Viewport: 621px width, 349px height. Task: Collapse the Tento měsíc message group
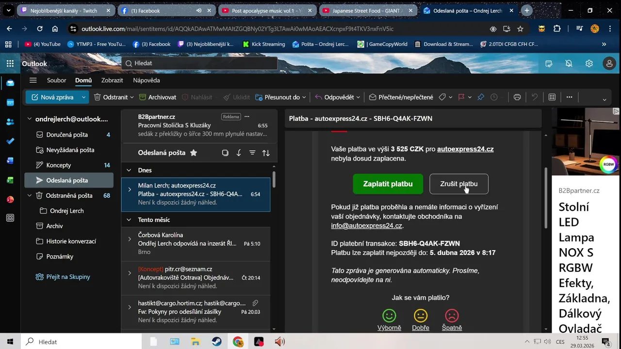(129, 220)
